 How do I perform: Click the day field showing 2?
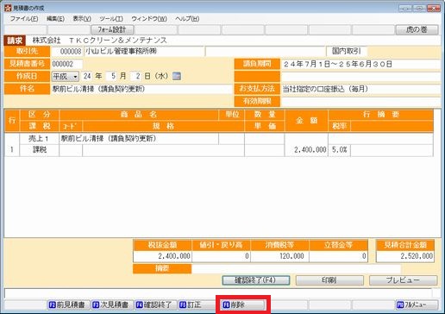[x=137, y=77]
